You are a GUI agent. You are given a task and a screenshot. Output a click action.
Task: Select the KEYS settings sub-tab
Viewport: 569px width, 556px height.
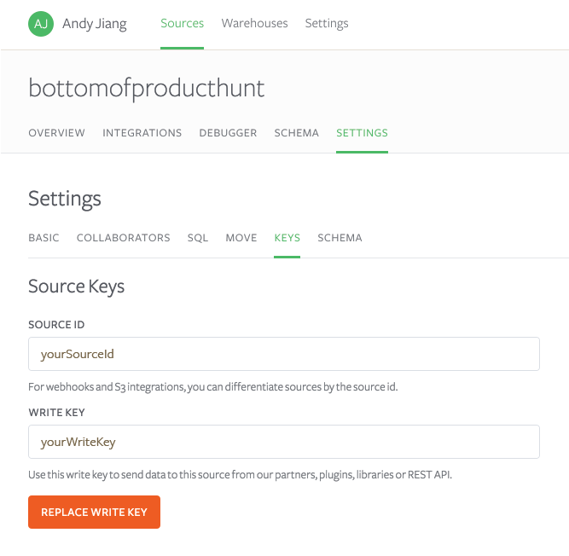pos(287,238)
